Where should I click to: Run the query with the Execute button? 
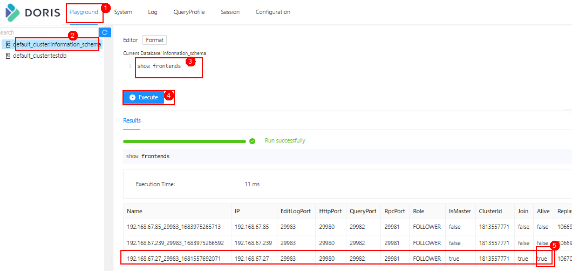(144, 97)
